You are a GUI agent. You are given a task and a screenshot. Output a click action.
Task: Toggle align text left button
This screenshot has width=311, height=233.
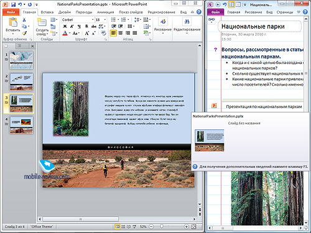pos(113,33)
